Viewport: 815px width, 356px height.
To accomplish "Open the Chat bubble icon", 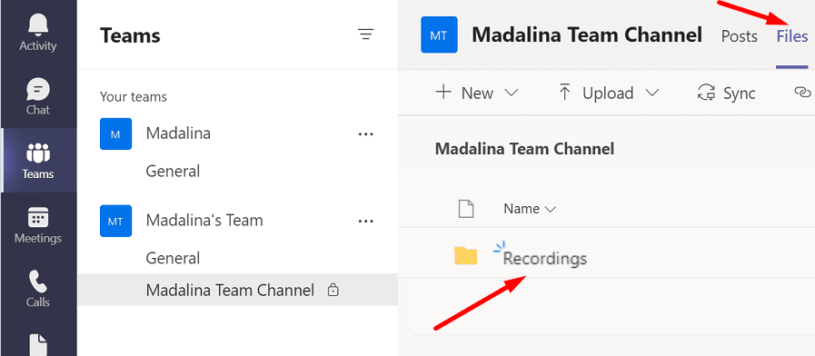I will [38, 89].
